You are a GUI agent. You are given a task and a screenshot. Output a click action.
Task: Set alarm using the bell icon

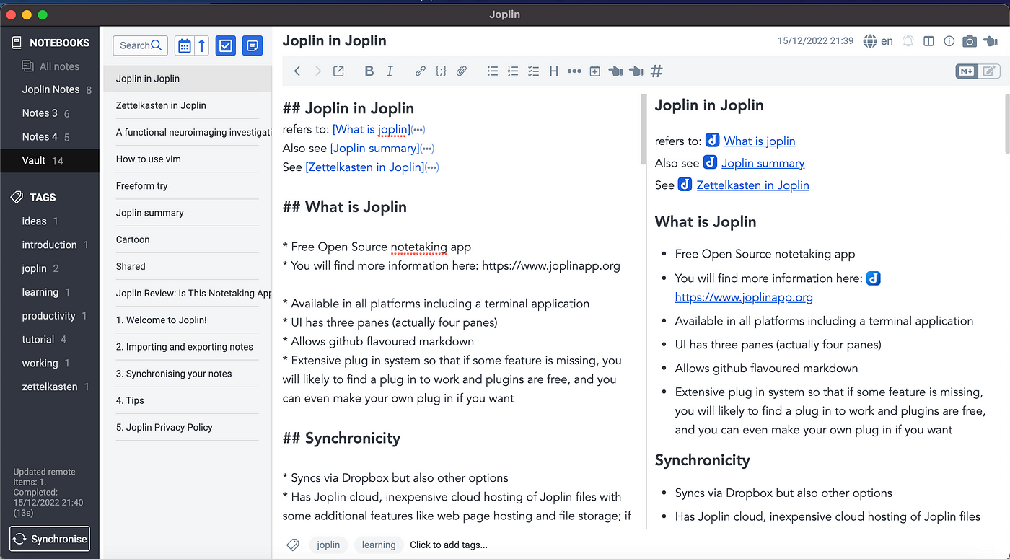908,41
